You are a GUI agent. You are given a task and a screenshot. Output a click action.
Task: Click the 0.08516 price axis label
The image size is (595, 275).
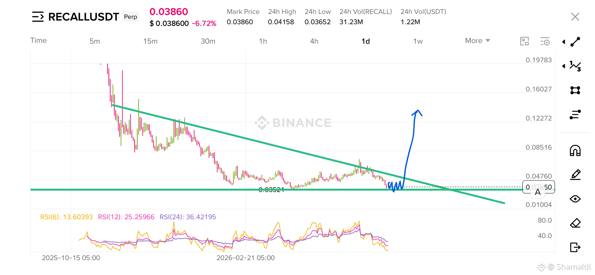tap(538, 147)
